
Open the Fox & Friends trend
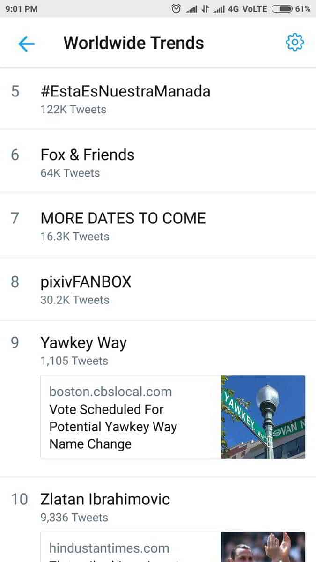click(x=88, y=155)
